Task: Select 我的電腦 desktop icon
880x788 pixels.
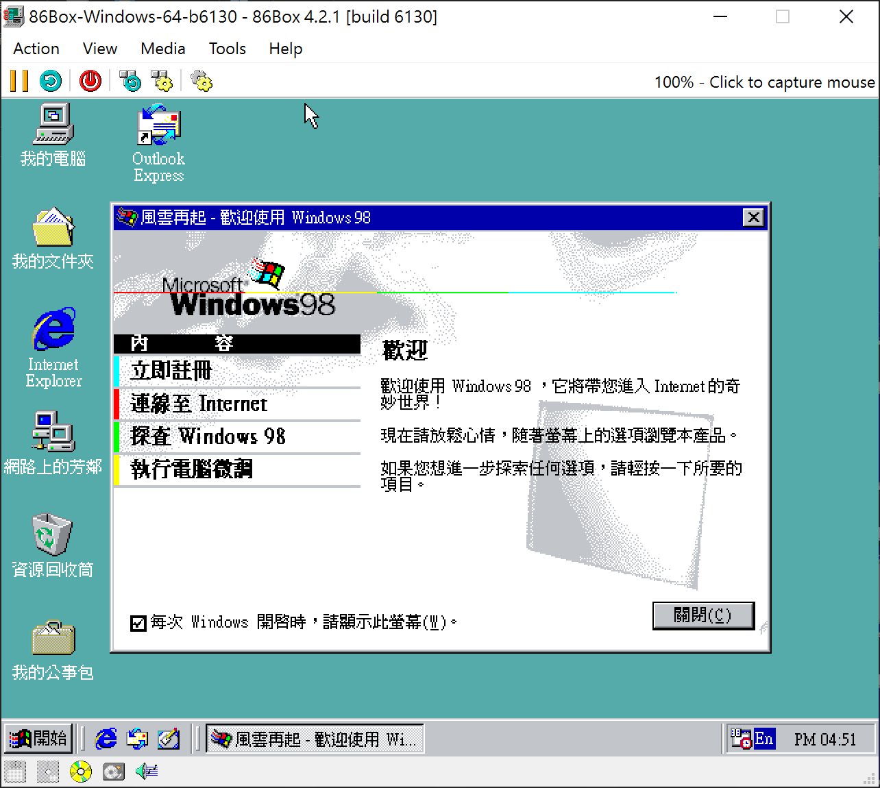Action: click(53, 136)
